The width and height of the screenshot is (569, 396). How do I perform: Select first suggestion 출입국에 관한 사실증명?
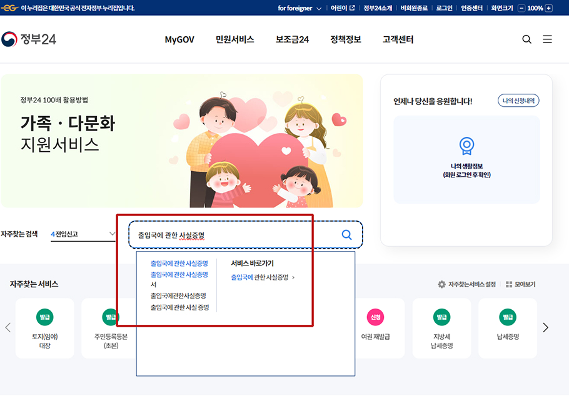tap(179, 263)
